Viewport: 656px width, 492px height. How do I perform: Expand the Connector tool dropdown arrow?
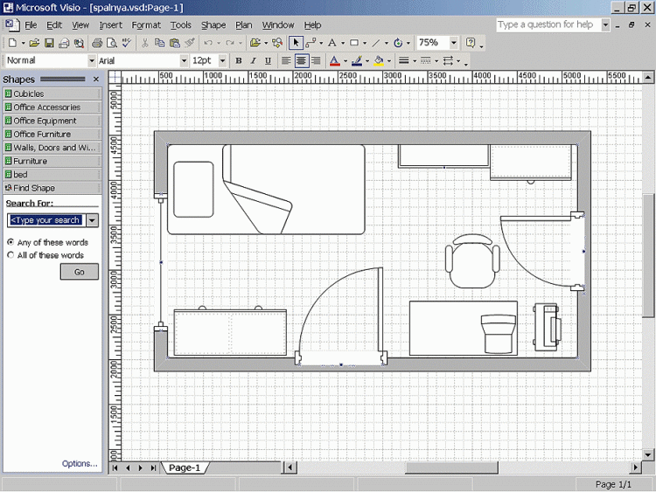coord(321,43)
